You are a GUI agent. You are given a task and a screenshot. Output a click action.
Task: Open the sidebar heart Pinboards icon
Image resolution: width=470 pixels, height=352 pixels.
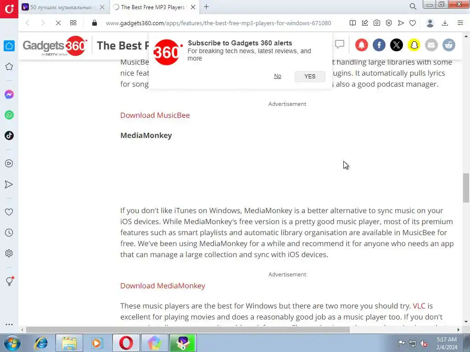[9, 212]
